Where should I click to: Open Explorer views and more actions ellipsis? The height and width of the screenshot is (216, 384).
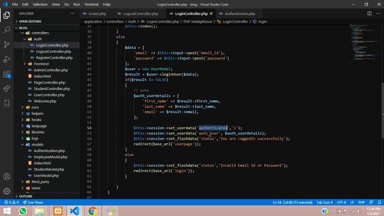[72, 13]
